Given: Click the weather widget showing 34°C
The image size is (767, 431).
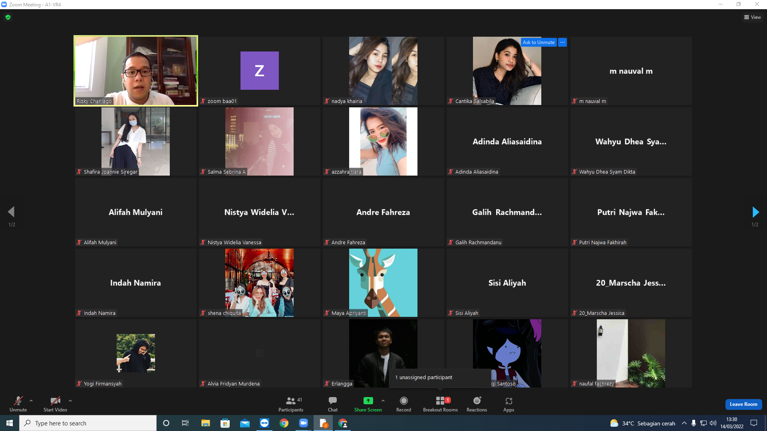Looking at the screenshot, I should coord(642,423).
